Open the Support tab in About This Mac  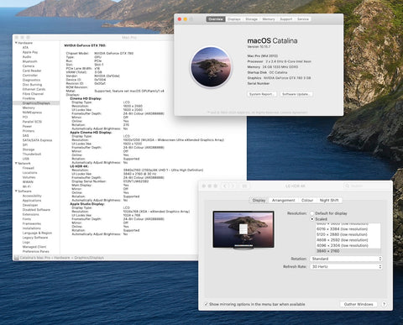(286, 19)
